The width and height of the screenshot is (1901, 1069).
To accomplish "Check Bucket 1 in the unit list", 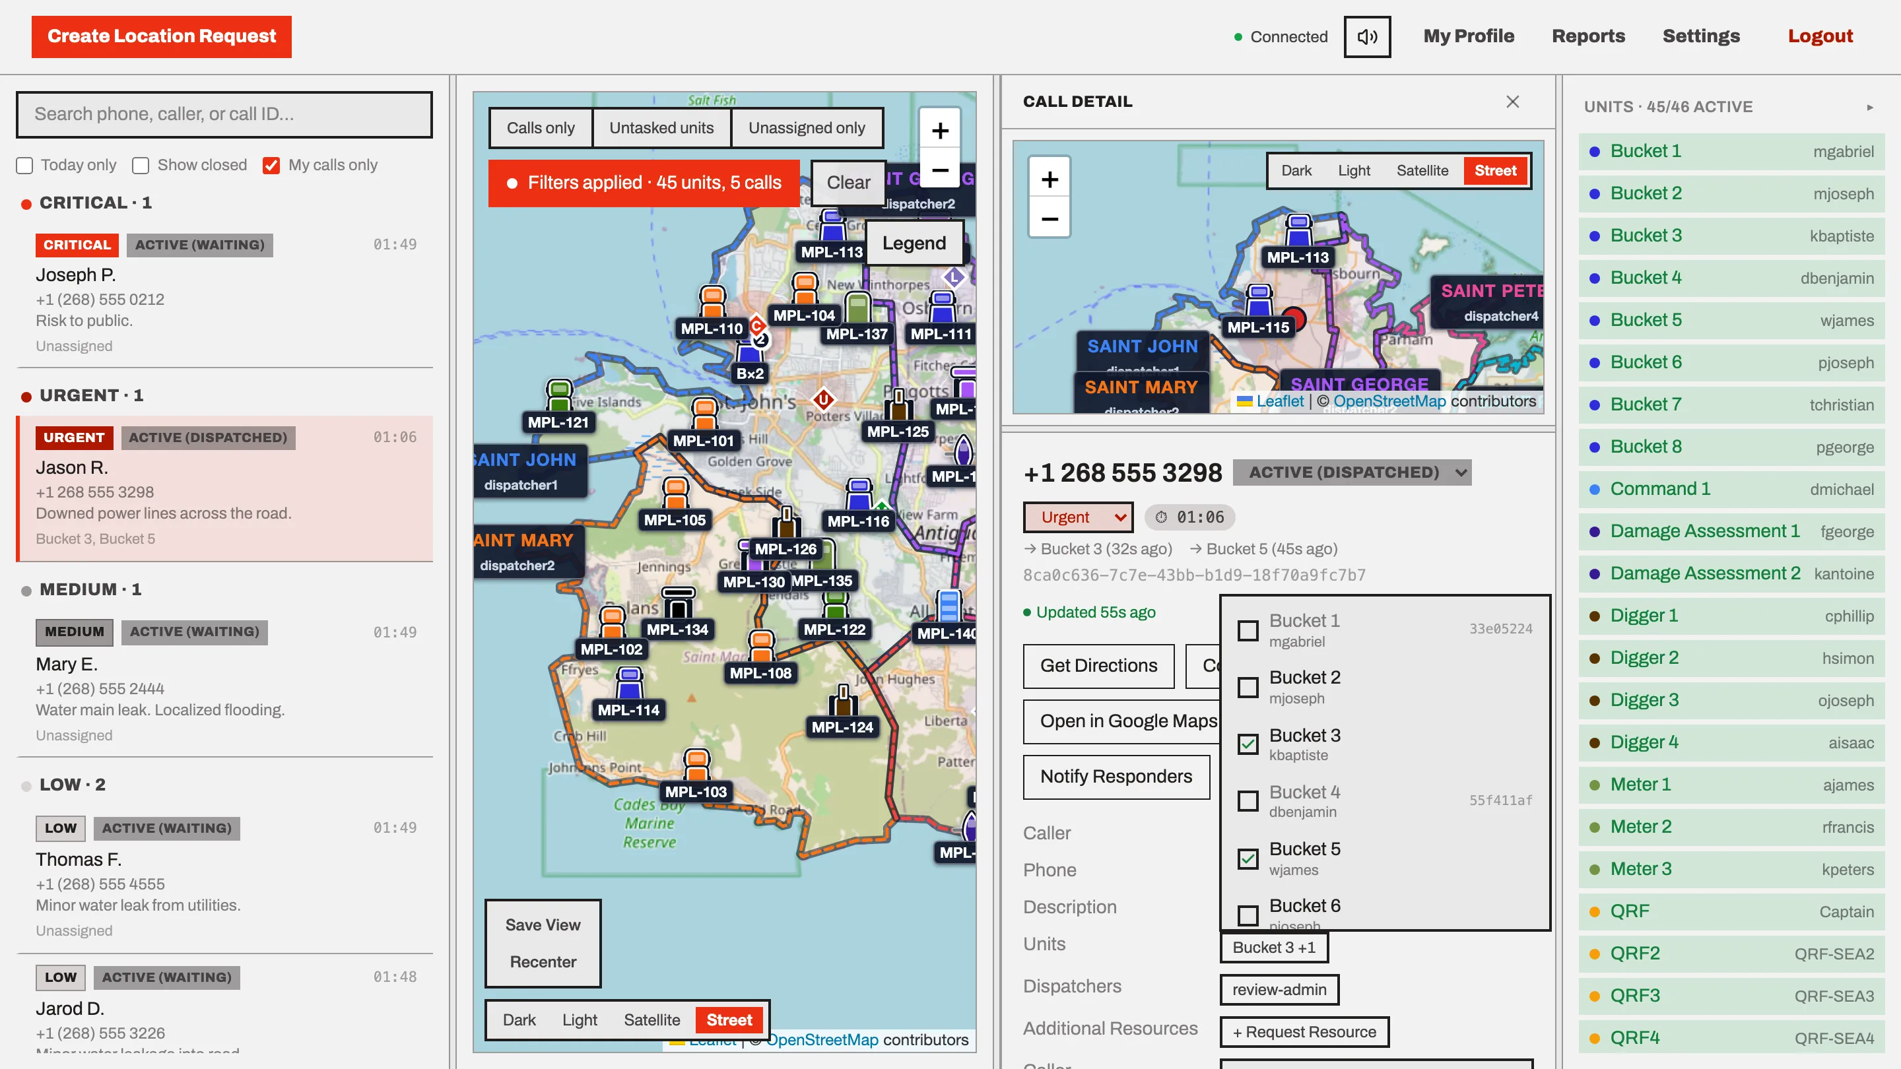I will point(1248,631).
